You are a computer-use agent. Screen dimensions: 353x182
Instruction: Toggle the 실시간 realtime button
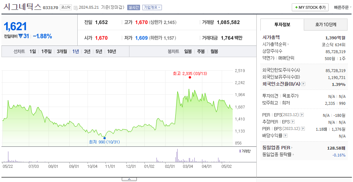click(133, 7)
